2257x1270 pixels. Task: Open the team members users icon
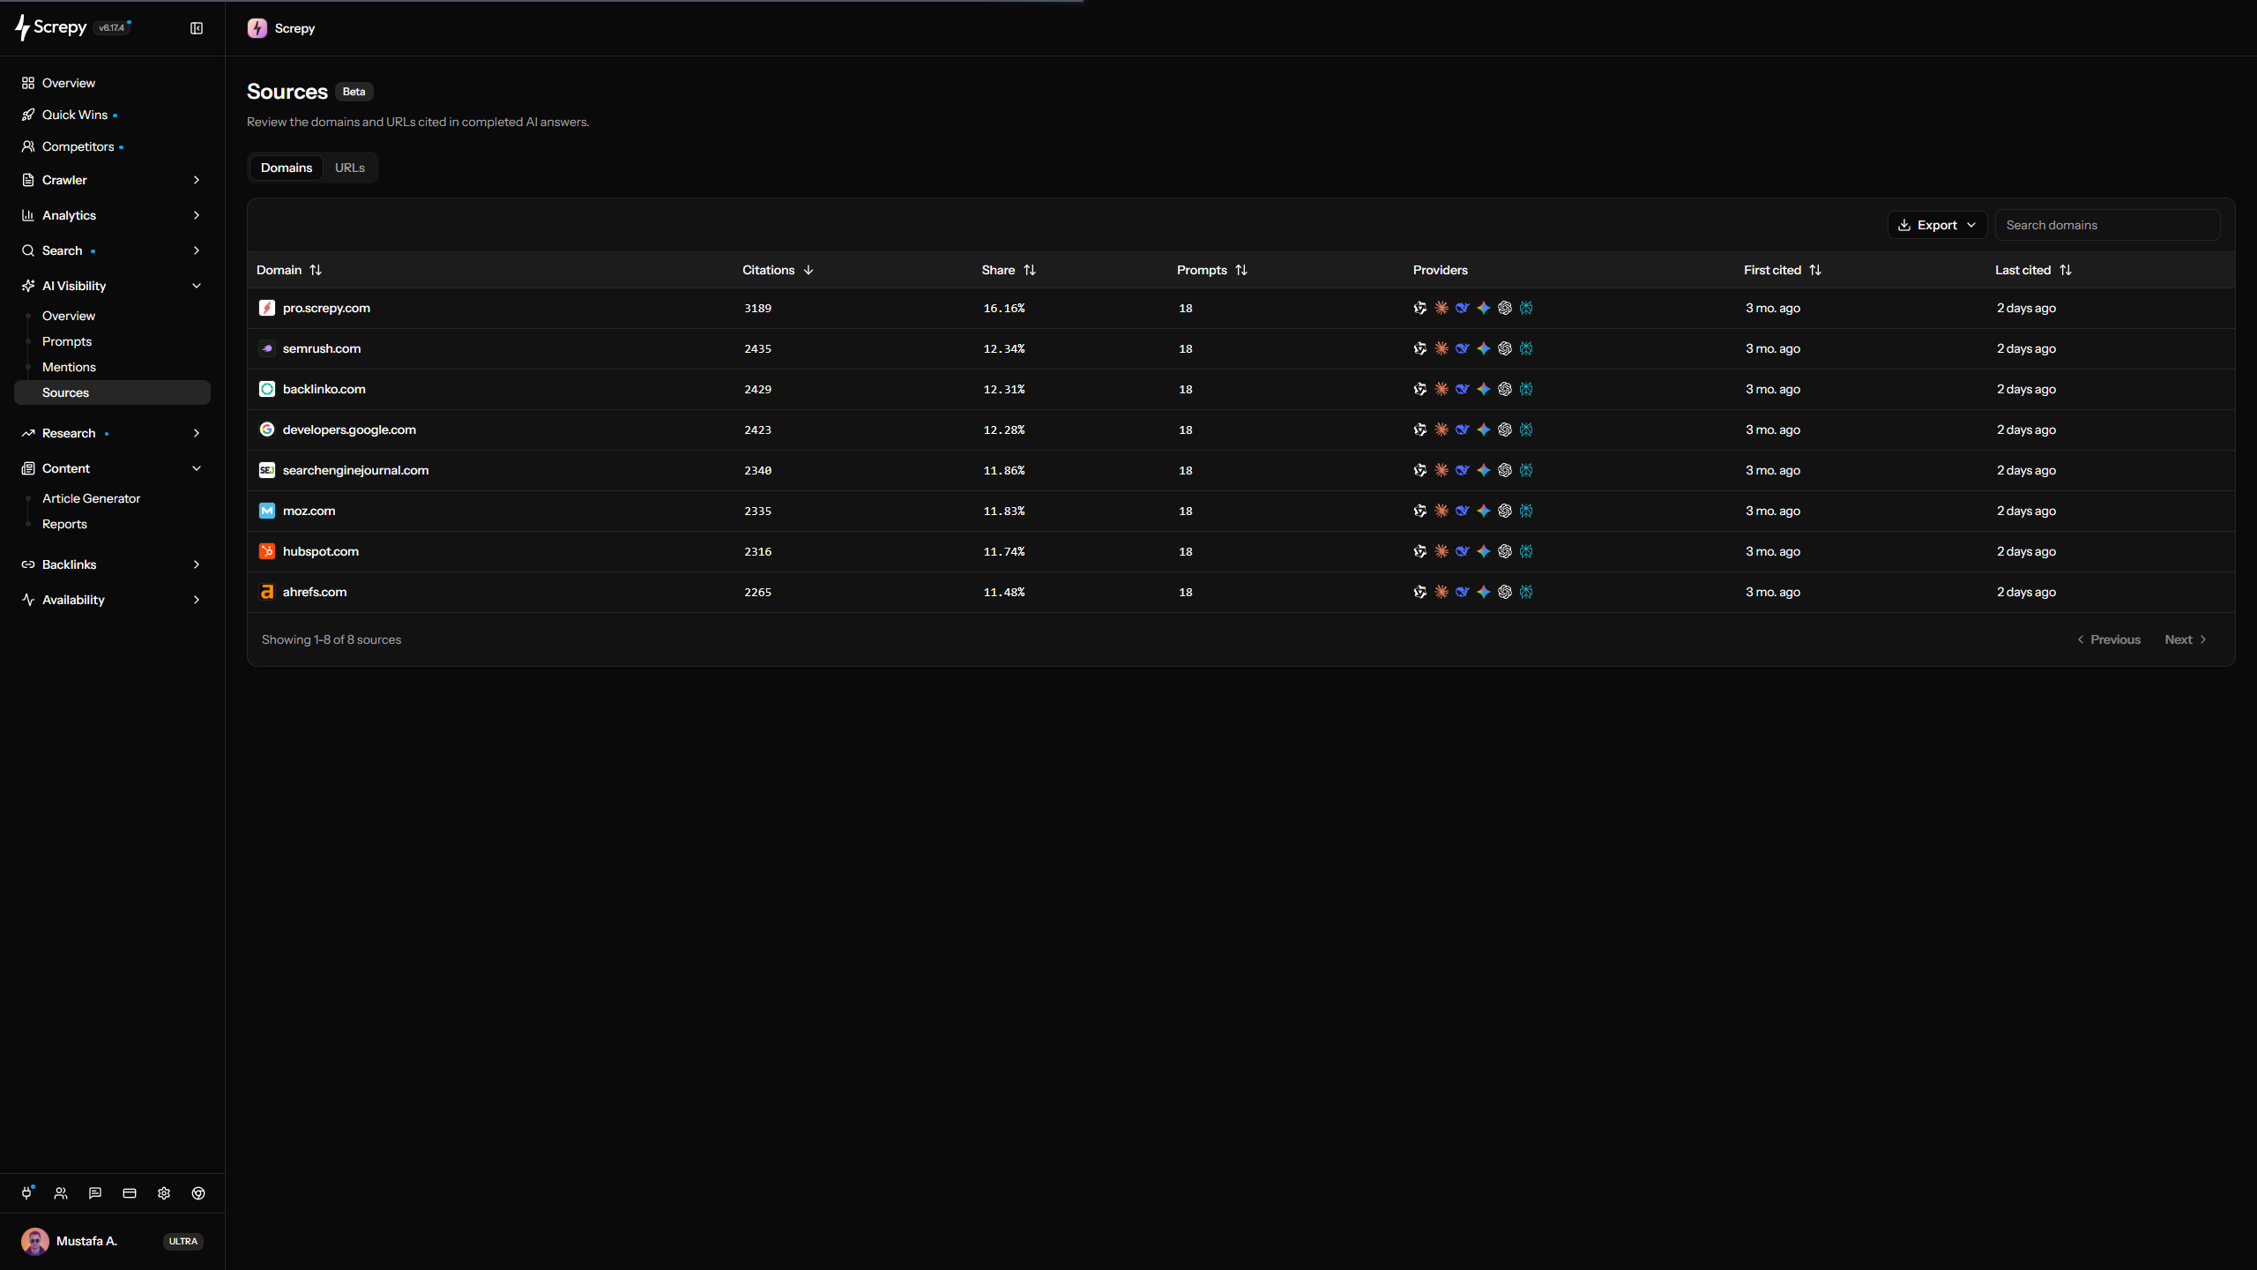[x=61, y=1193]
